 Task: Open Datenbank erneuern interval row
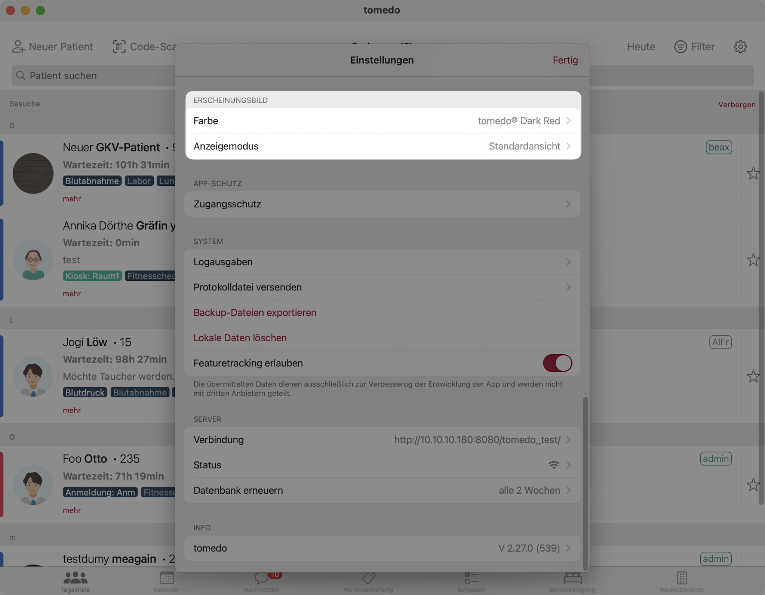pos(382,490)
